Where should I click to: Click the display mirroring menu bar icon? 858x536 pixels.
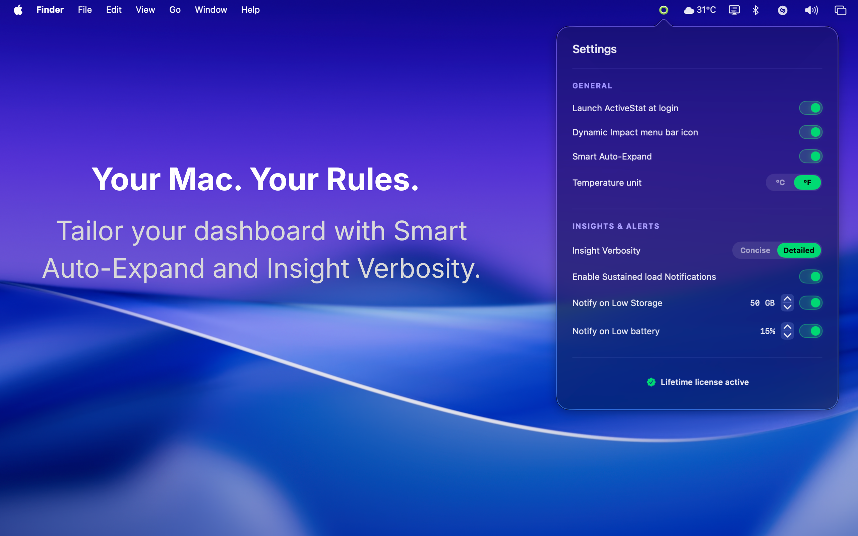(734, 10)
